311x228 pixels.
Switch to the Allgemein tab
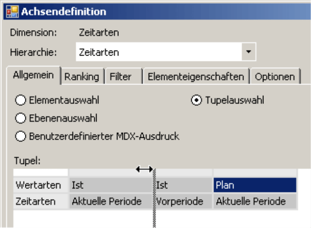[34, 76]
